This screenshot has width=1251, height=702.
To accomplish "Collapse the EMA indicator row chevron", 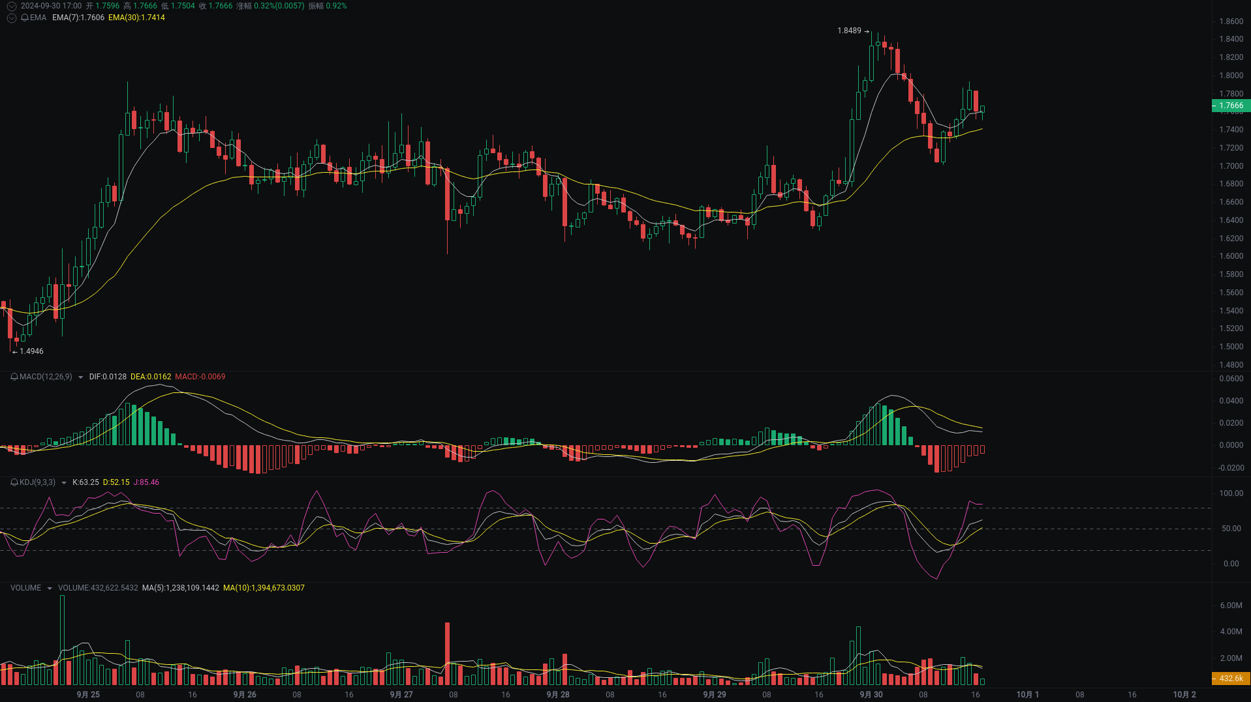I will [x=11, y=18].
